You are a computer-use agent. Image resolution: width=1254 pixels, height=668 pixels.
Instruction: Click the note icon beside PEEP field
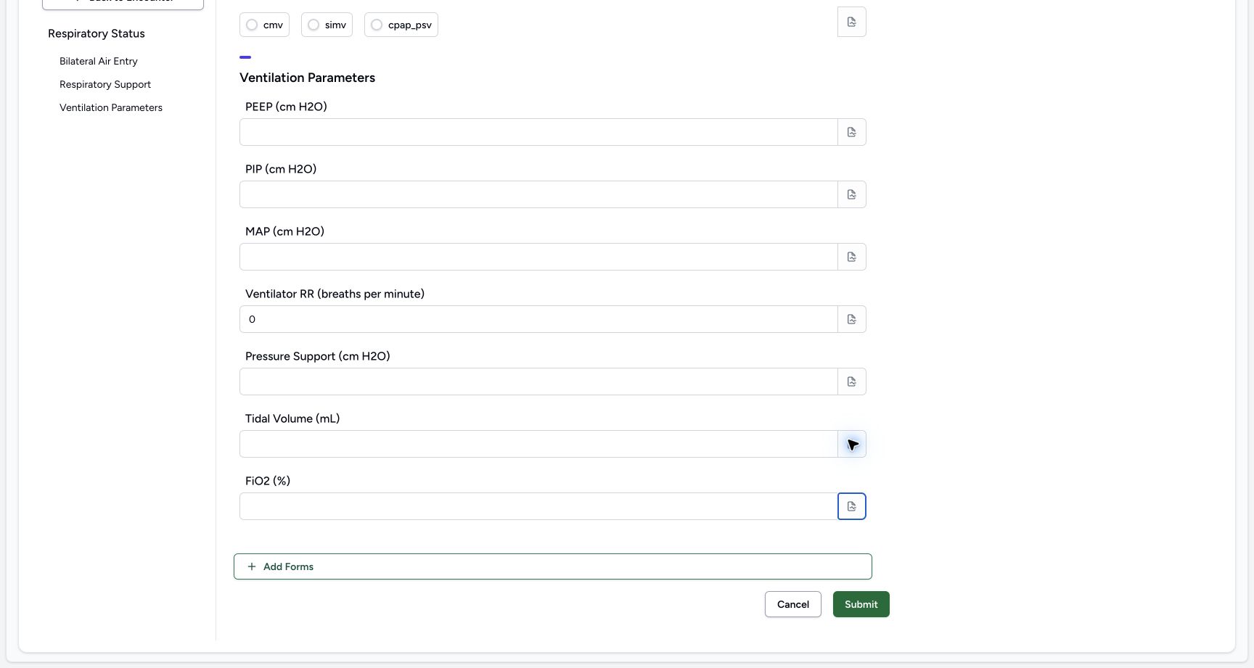click(852, 132)
